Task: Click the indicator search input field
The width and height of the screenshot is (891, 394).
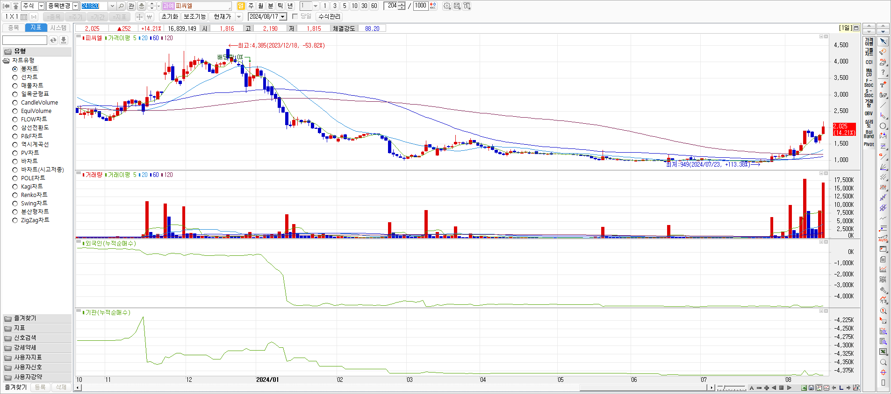Action: 25,40
